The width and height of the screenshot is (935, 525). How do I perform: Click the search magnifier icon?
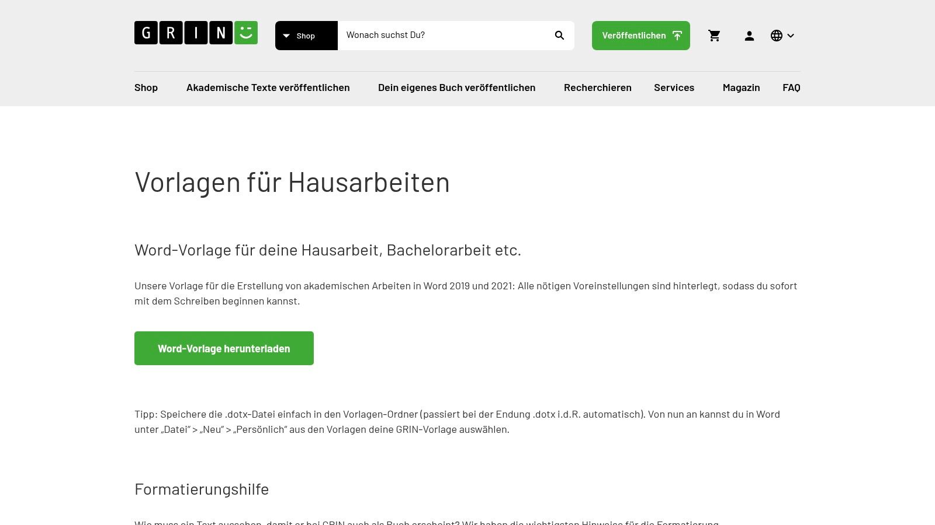click(x=559, y=35)
